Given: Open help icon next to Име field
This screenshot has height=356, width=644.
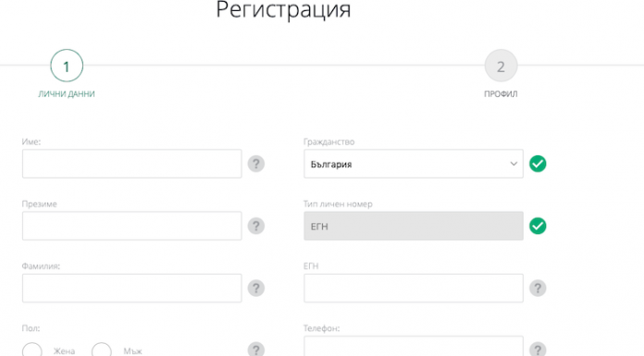Looking at the screenshot, I should coord(256,164).
